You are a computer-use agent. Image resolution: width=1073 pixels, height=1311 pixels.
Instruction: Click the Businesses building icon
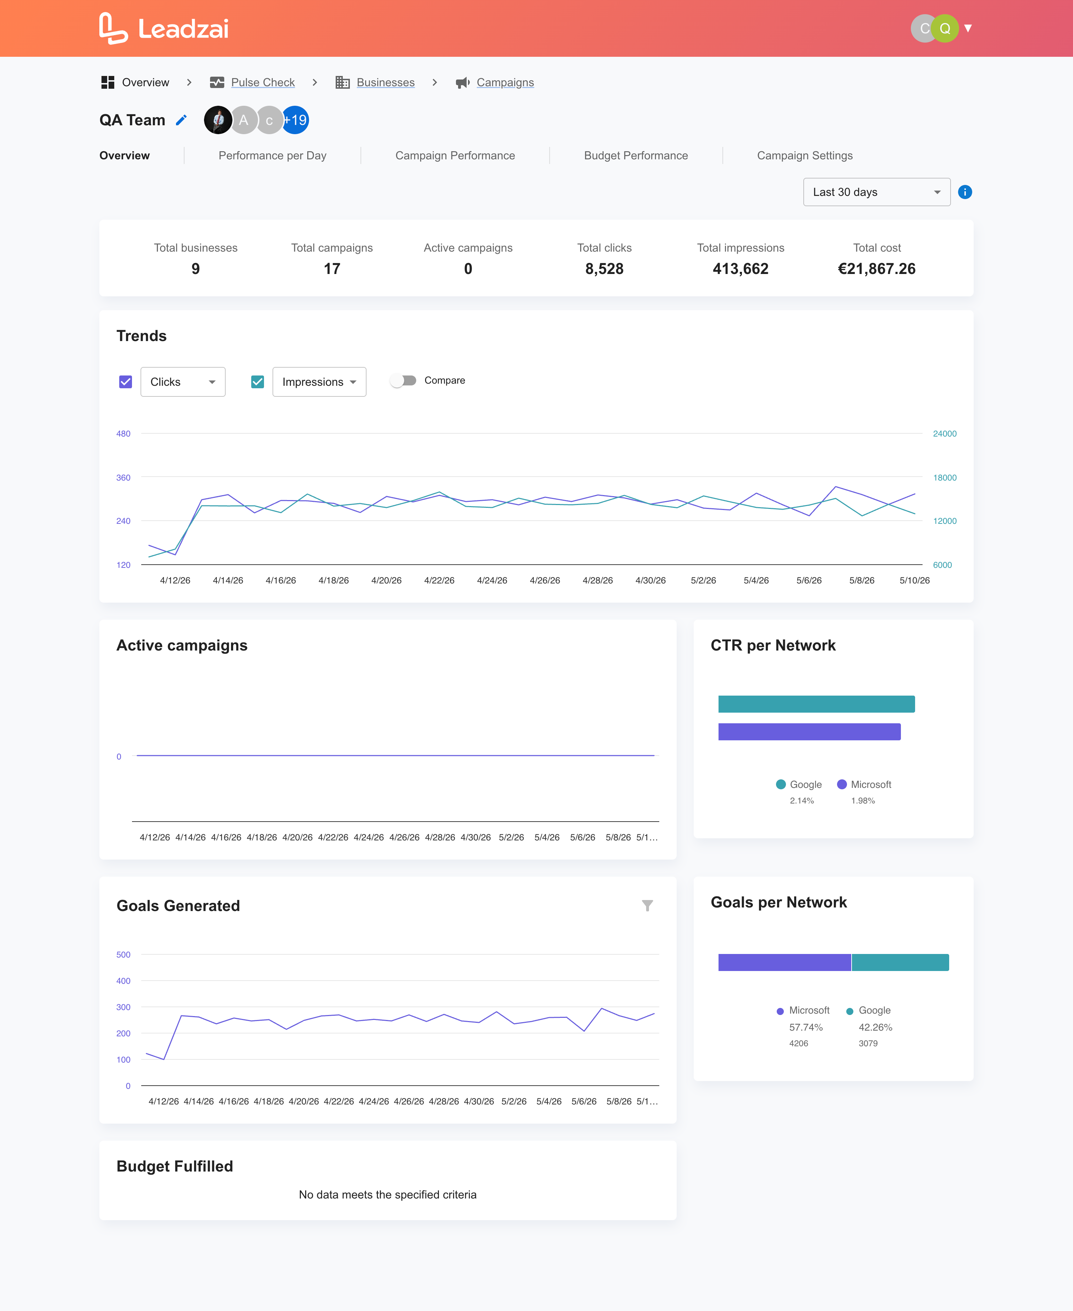tap(342, 82)
